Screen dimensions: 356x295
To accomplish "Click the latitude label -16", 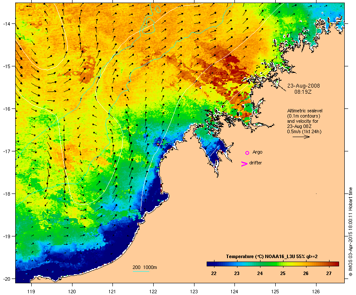I will point(7,109).
